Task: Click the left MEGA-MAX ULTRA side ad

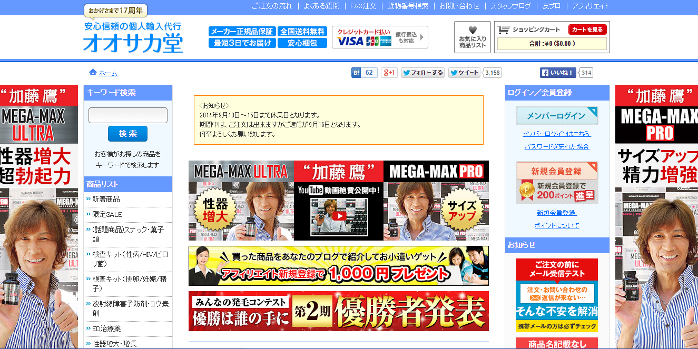Action: point(39,216)
